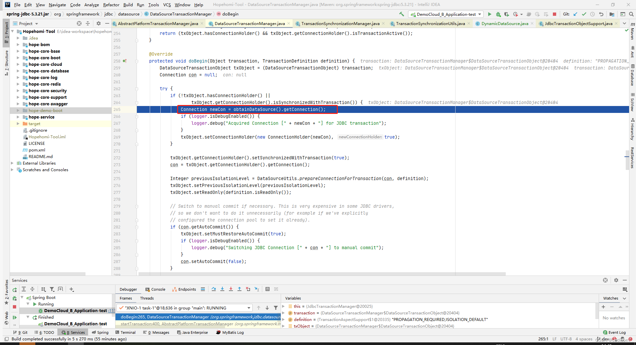Open Event Log in status bar

(x=614, y=332)
